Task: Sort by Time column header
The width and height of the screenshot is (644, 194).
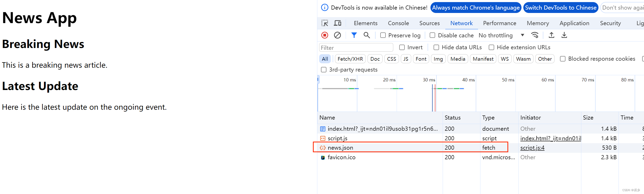Action: [631, 118]
